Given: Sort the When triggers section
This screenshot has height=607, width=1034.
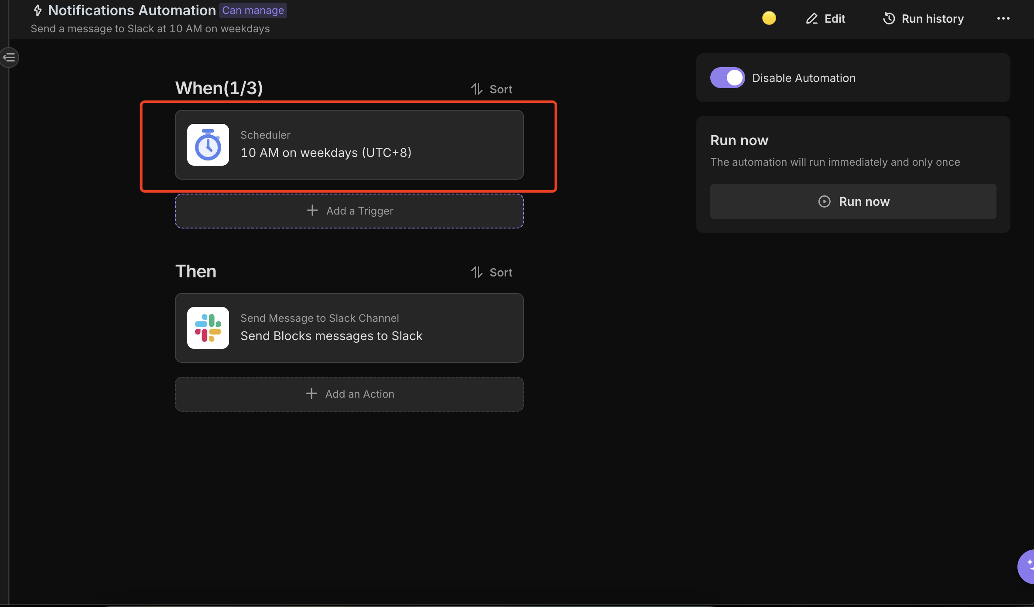Looking at the screenshot, I should (x=492, y=89).
